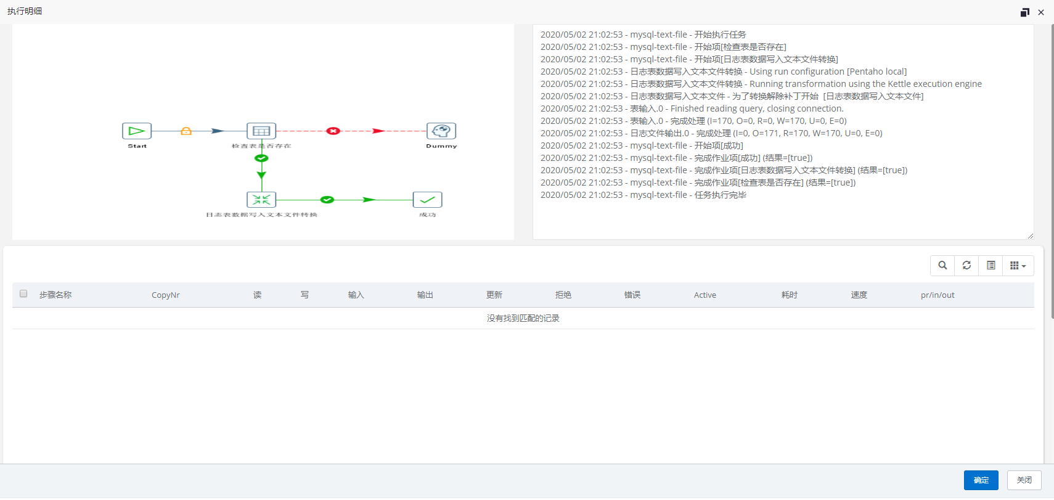The width and height of the screenshot is (1054, 500).
Task: Click the 耗时 column header
Action: point(789,295)
